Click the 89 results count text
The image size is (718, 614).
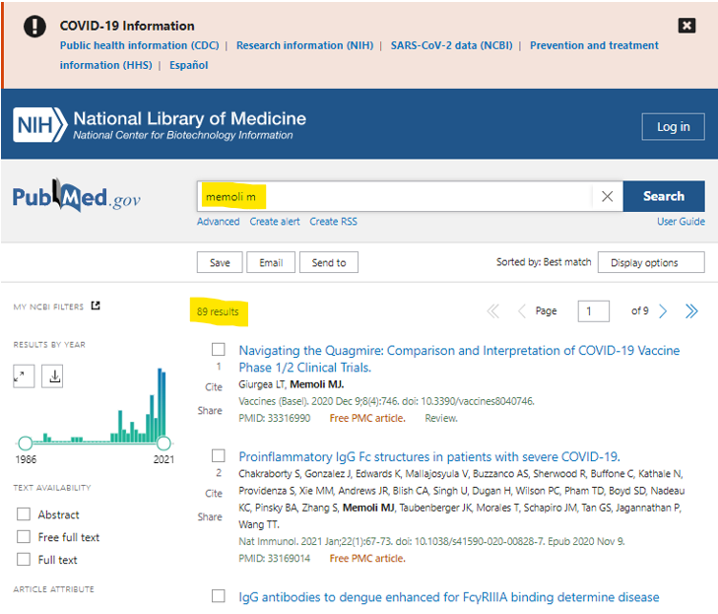coord(218,312)
